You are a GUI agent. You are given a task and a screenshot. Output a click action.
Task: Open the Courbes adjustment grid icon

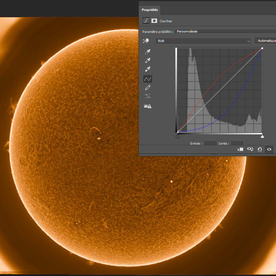click(146, 21)
